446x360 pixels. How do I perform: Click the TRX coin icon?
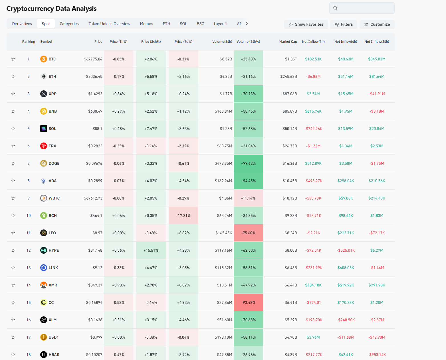point(43,146)
